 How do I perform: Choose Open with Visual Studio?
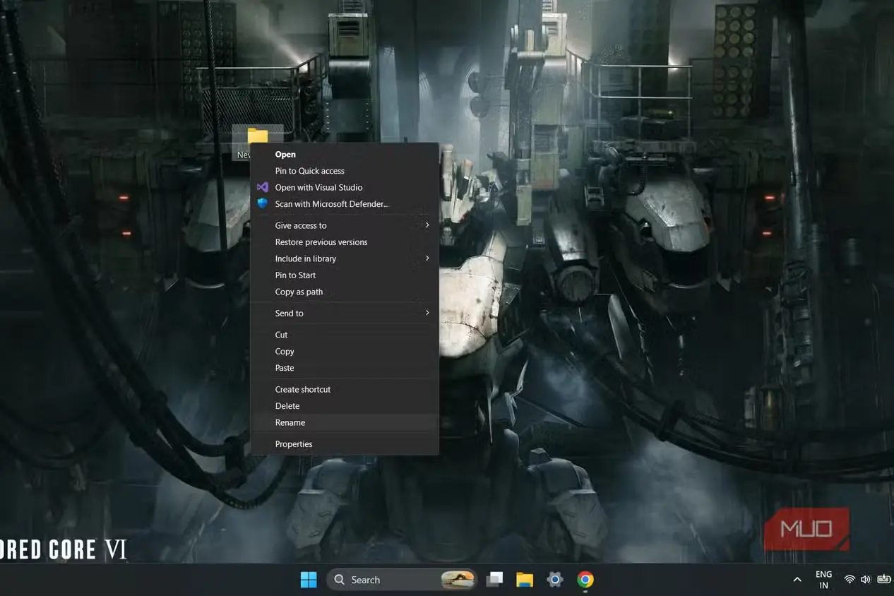[x=345, y=187]
